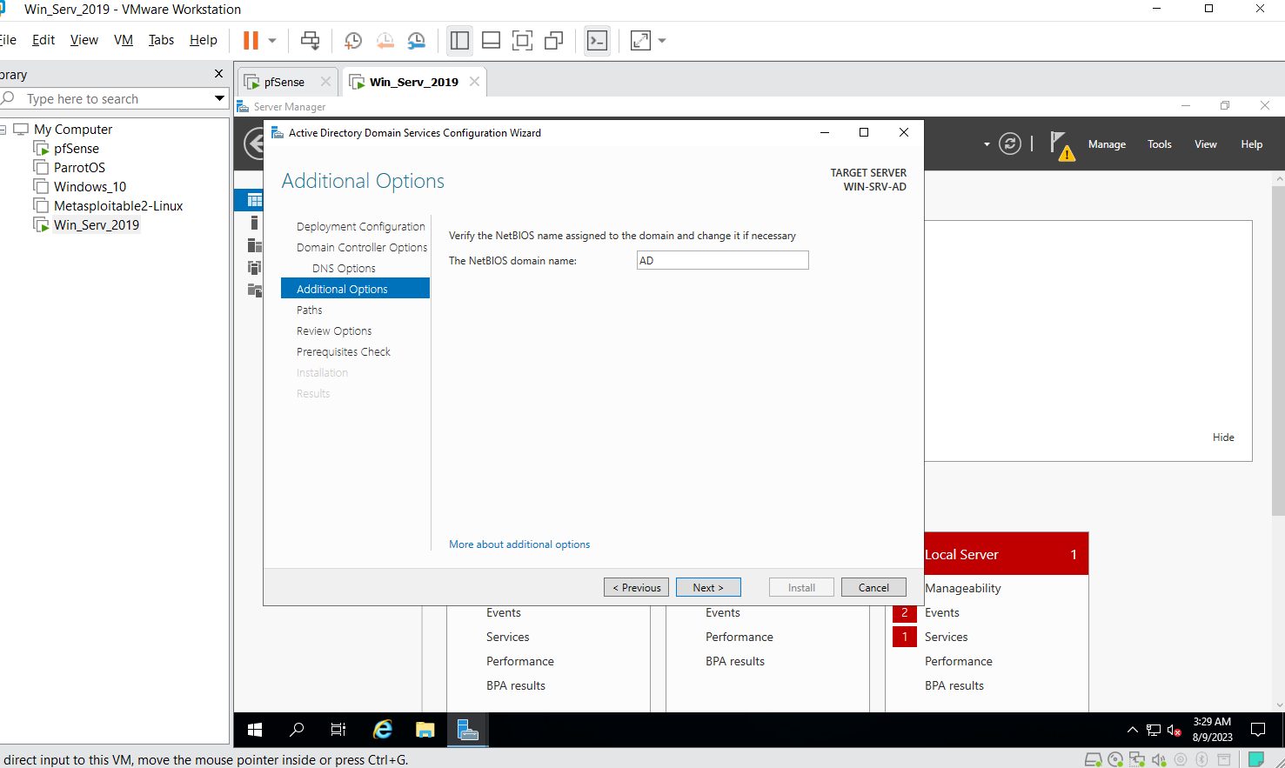The image size is (1285, 768).
Task: Open the guest action center icon
Action: click(1258, 730)
